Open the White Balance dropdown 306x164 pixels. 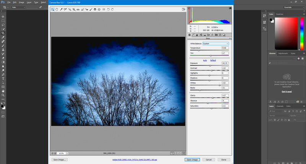pyautogui.click(x=216, y=43)
